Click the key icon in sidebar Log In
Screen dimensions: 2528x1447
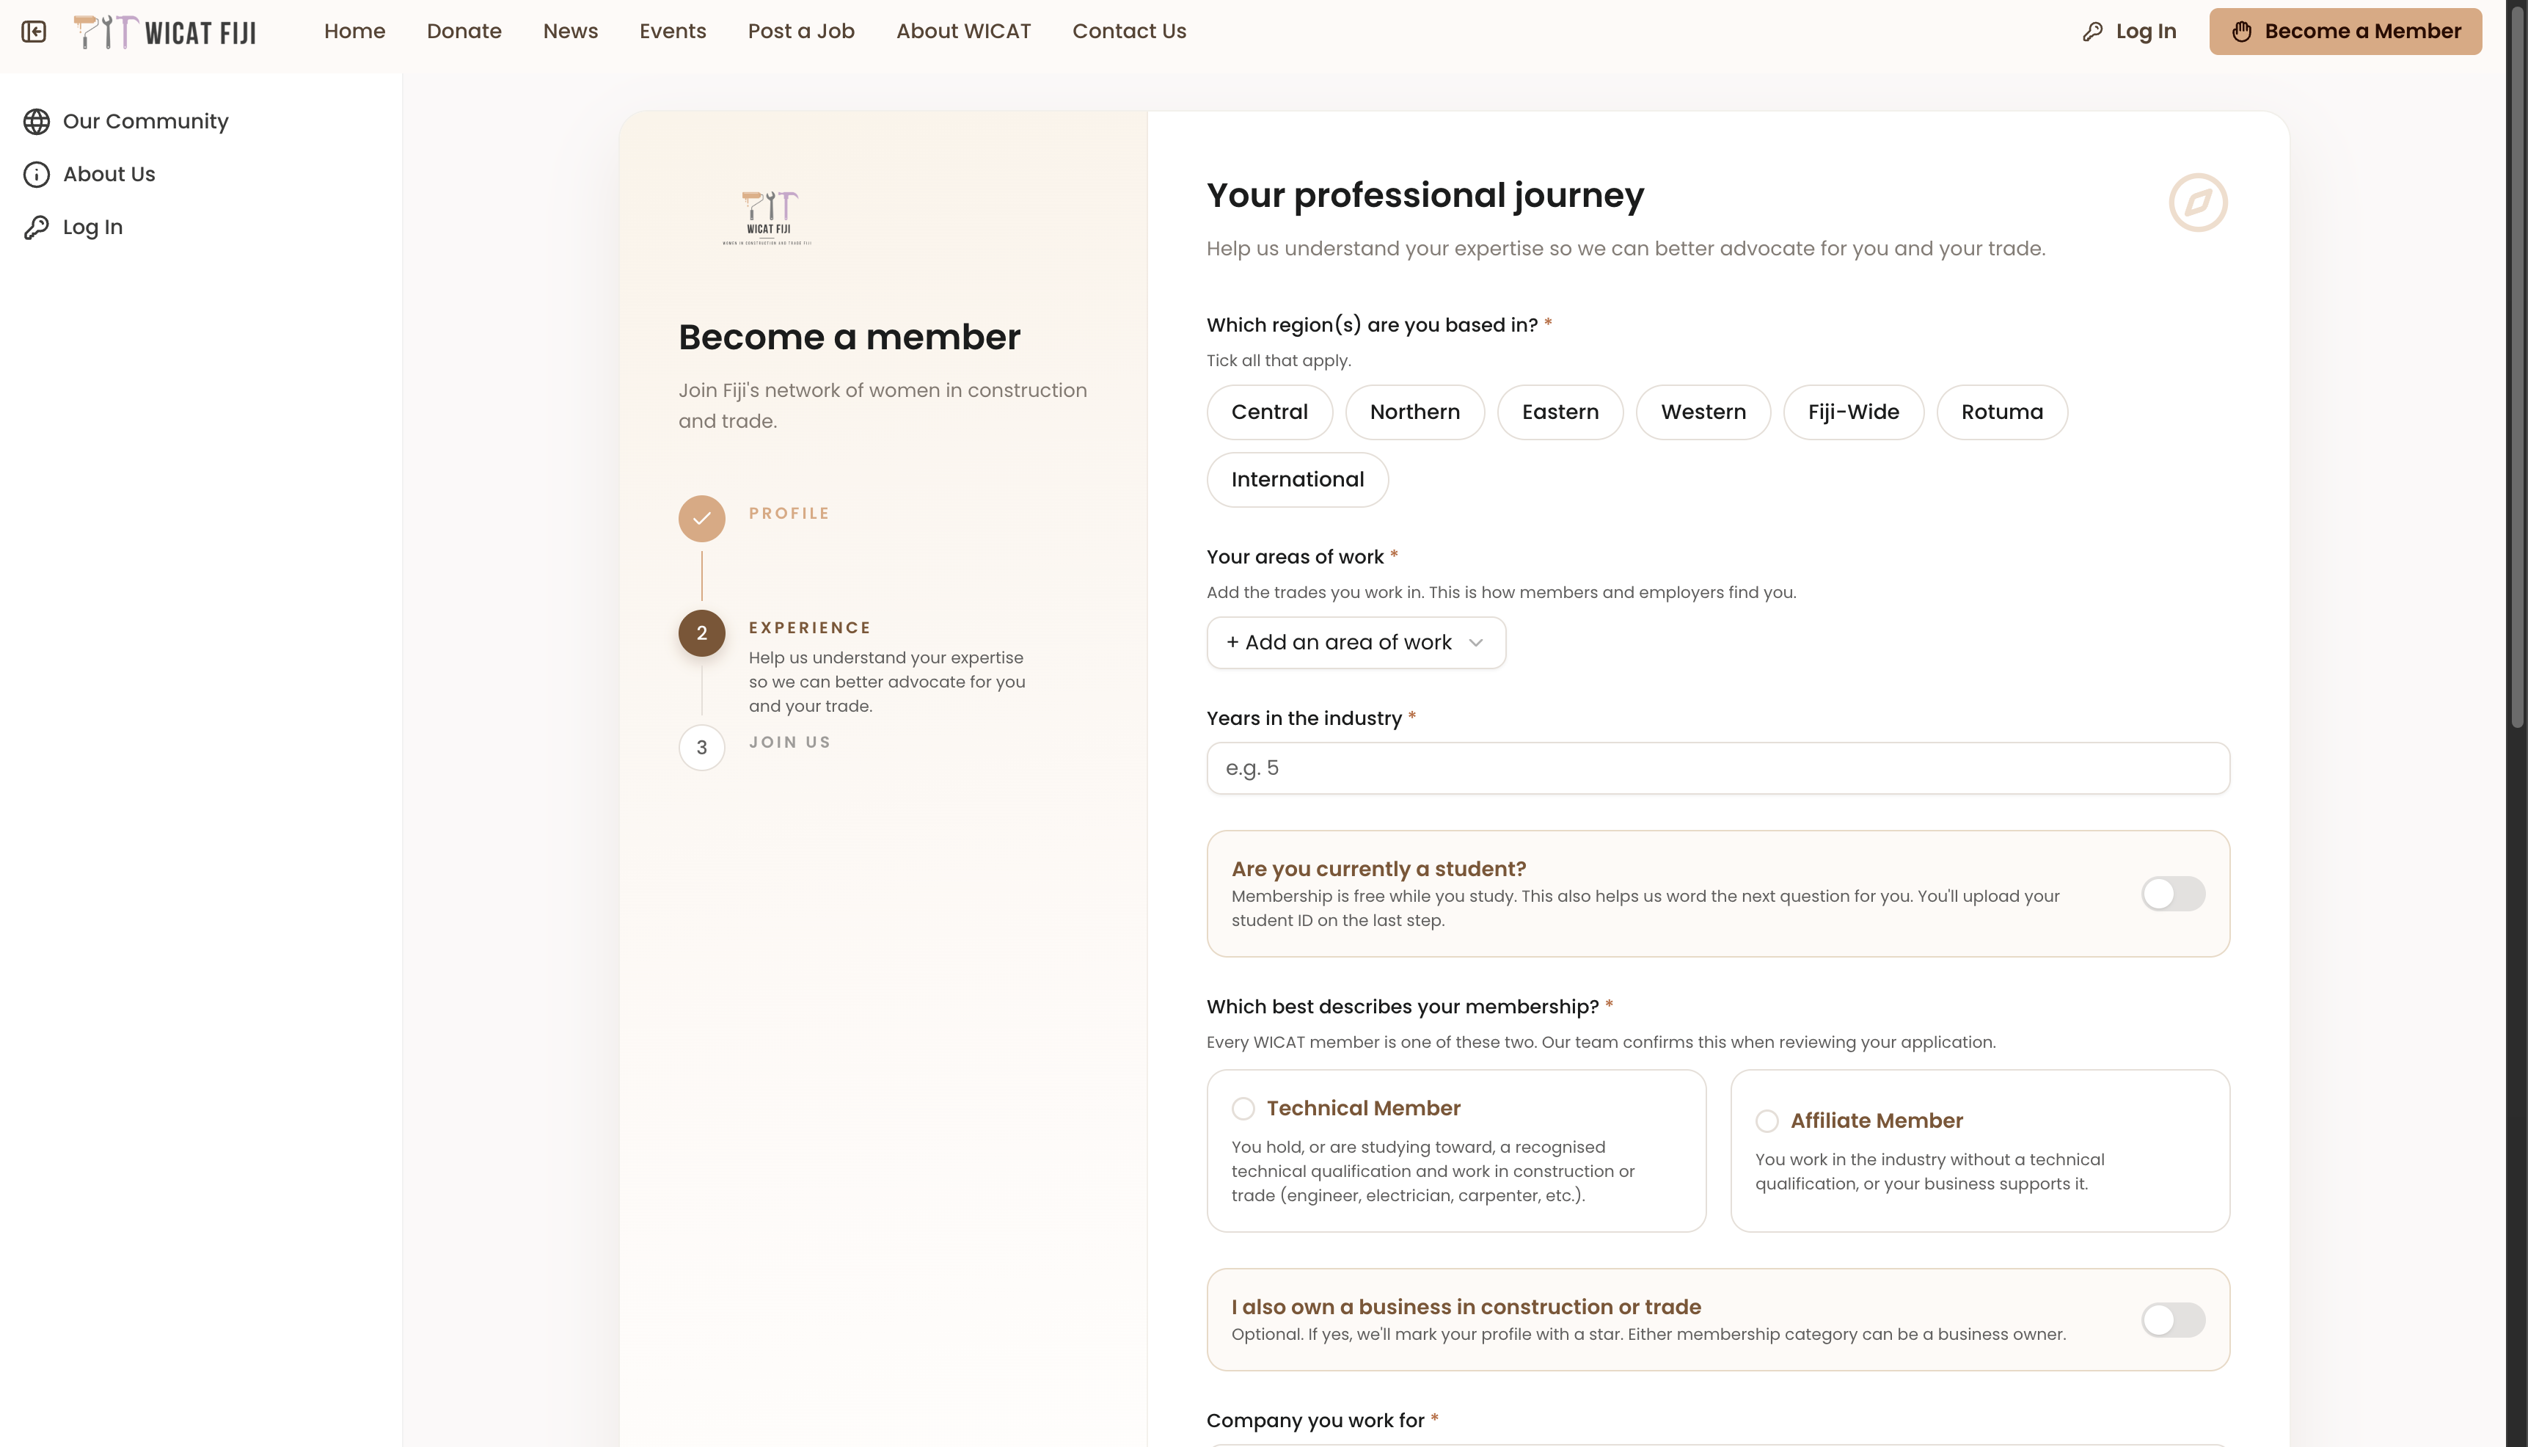pyautogui.click(x=37, y=227)
